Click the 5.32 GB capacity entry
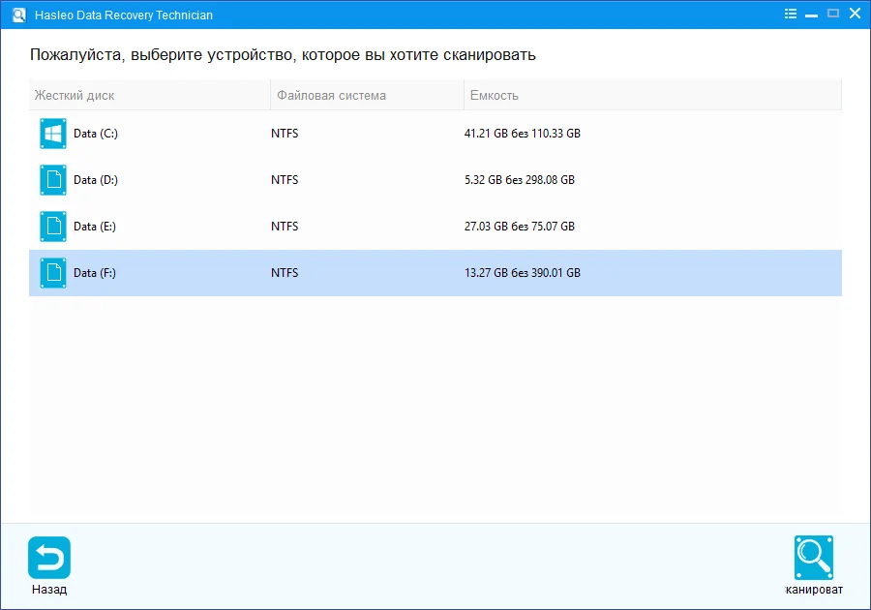Viewport: 871px width, 610px height. click(519, 180)
